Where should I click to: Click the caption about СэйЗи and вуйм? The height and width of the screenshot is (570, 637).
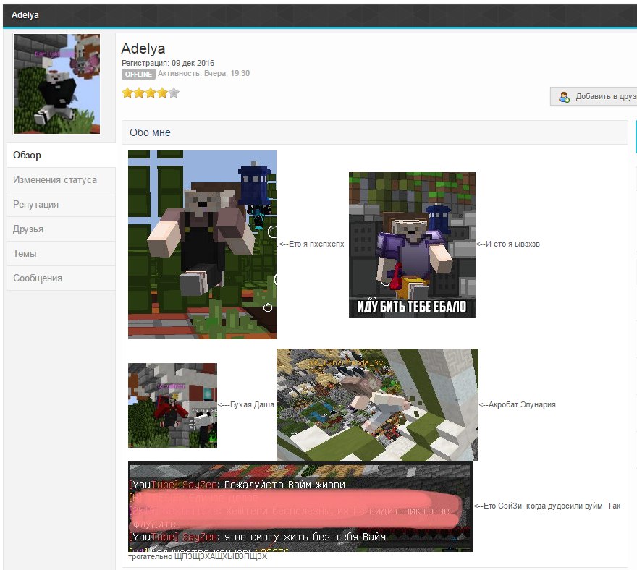[x=547, y=506]
